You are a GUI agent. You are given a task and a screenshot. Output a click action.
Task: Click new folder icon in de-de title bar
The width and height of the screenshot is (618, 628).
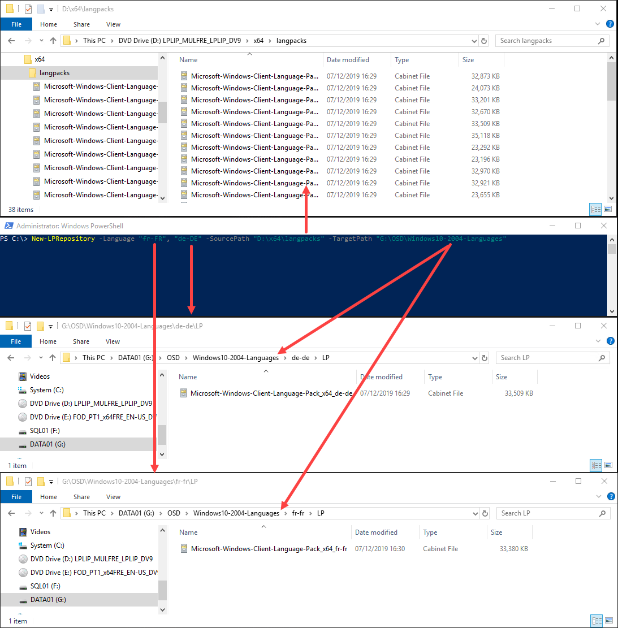(40, 326)
